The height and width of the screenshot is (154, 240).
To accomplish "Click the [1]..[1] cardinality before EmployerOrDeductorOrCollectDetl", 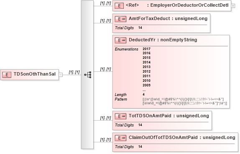I will pyautogui.click(x=106, y=3).
